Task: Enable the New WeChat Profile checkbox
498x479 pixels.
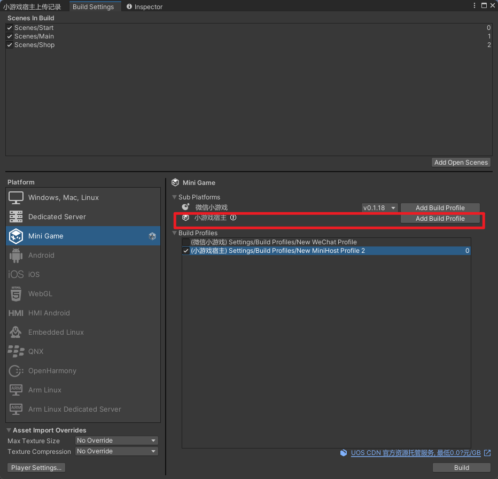Action: tap(186, 242)
